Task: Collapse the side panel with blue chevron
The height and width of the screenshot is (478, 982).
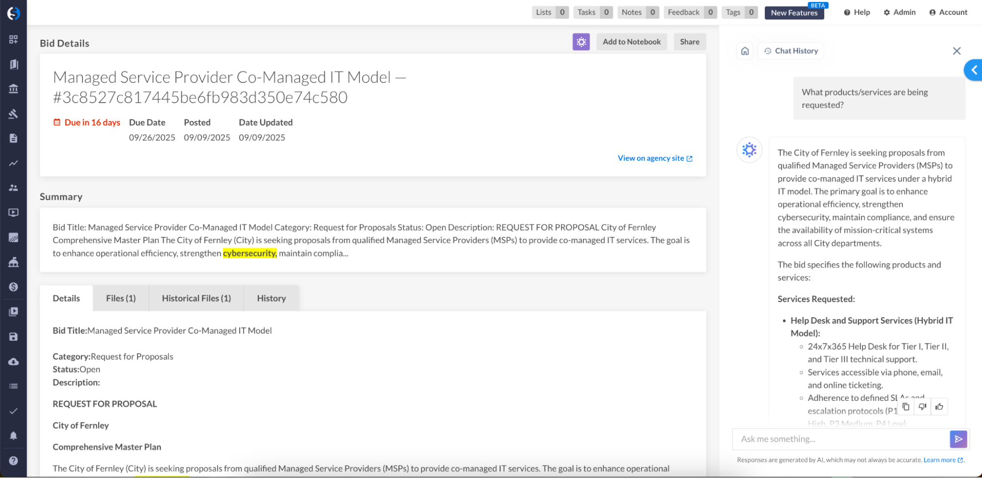Action: pos(974,70)
